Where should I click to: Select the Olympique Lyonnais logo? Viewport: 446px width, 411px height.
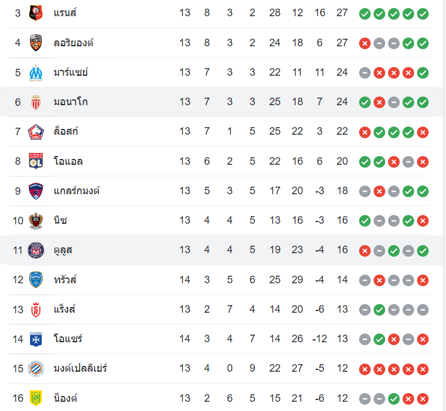coord(36,161)
